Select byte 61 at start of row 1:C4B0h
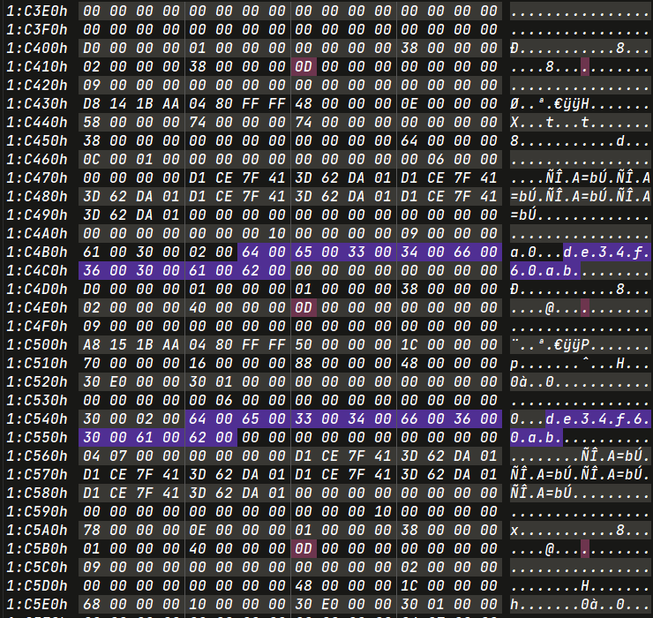Image resolution: width=653 pixels, height=618 pixels. (92, 252)
